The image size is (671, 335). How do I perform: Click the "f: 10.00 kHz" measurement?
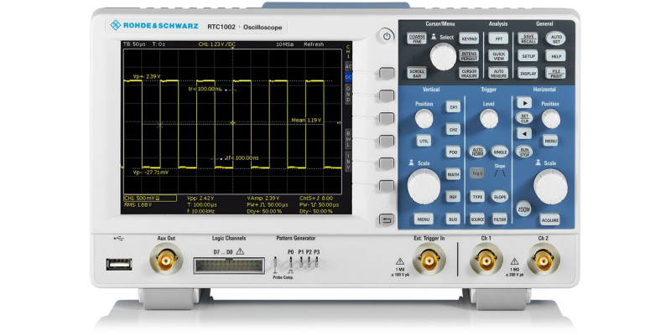coord(201,211)
